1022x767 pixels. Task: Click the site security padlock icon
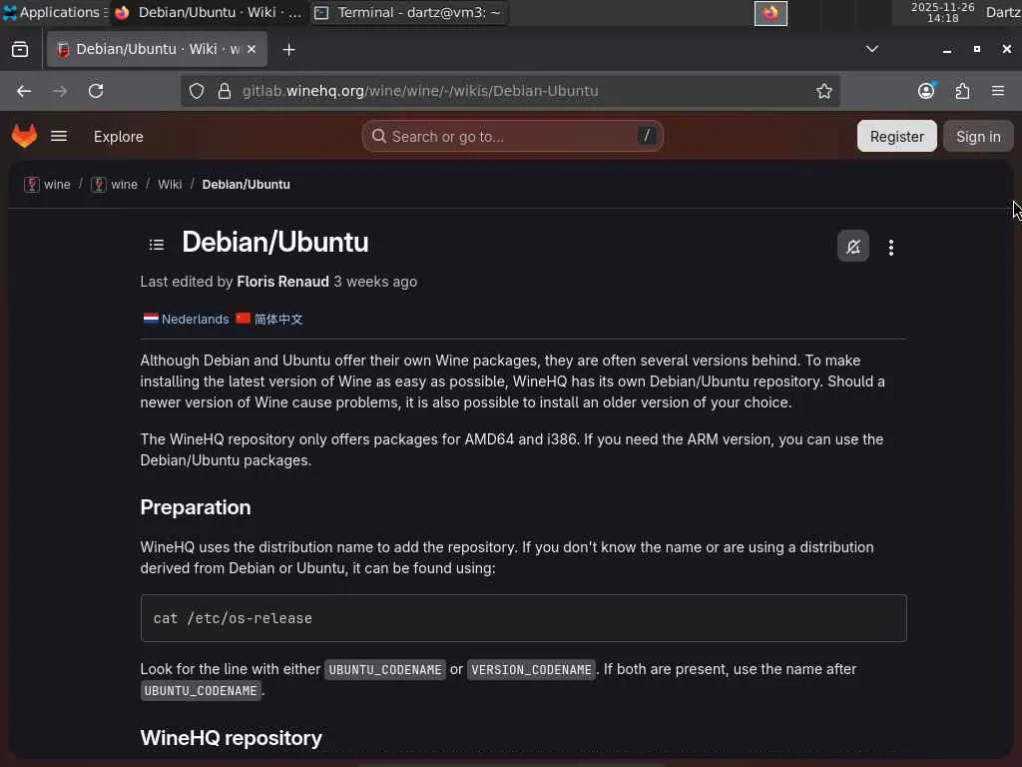(225, 91)
